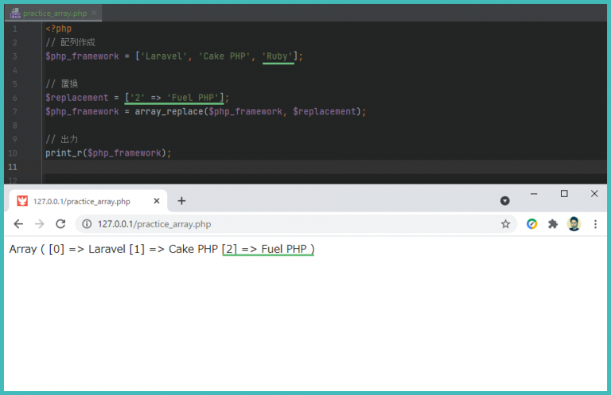Screen dimensions: 611x395
Task: Click the colorful circular extension icon
Action: pos(532,224)
